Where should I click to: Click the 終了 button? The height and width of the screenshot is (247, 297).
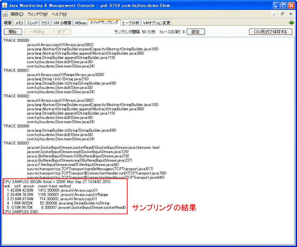click(62, 32)
